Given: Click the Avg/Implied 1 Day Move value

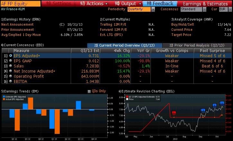Looking at the screenshot, I should tap(72, 35).
